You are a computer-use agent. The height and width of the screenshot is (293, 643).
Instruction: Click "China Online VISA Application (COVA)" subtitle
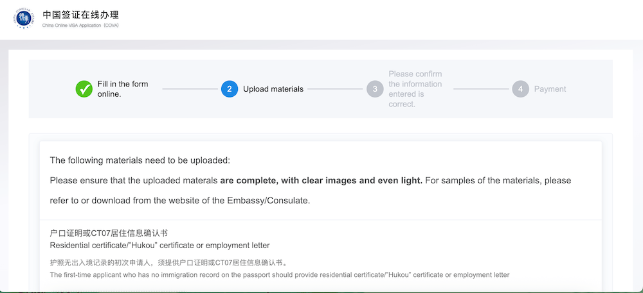(x=80, y=26)
